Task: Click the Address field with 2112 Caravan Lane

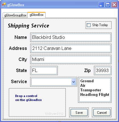Action: 71,49
